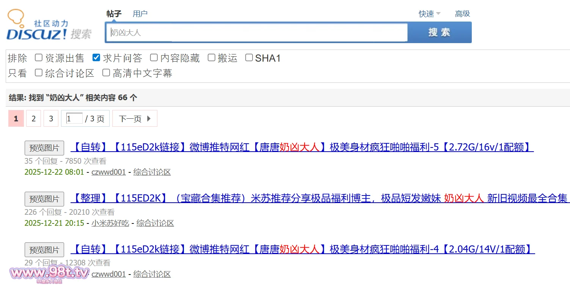
Task: Switch to the 帖子 tab
Action: [114, 14]
